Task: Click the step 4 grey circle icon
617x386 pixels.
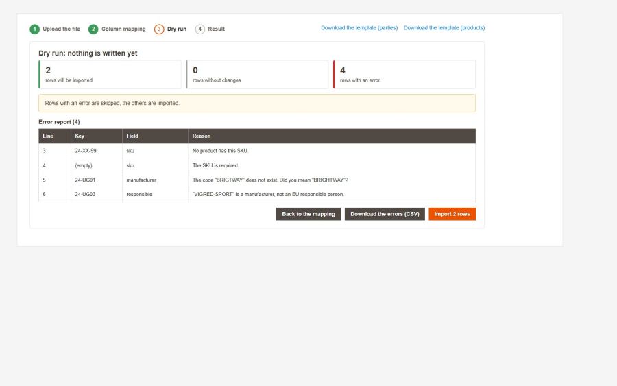Action: point(200,29)
